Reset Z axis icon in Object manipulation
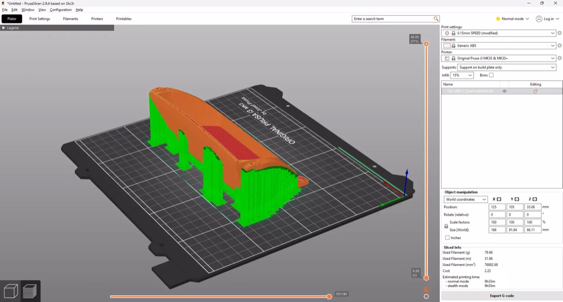Viewport: 563px width, 302px height. pyautogui.click(x=535, y=199)
